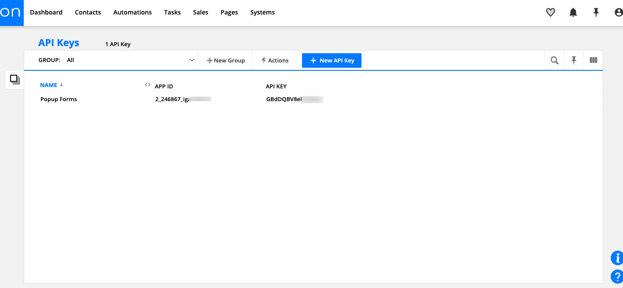
Task: Switch to the Automations section
Action: pos(133,12)
